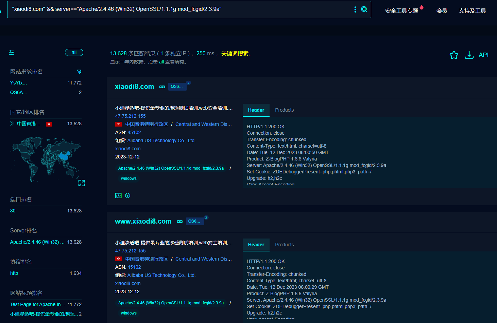Click the world map thumbnail in the sidebar
This screenshot has width=497, height=323.
[x=46, y=159]
